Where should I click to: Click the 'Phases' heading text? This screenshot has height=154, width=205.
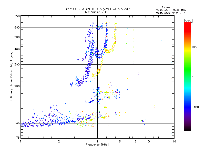[x=166, y=7]
